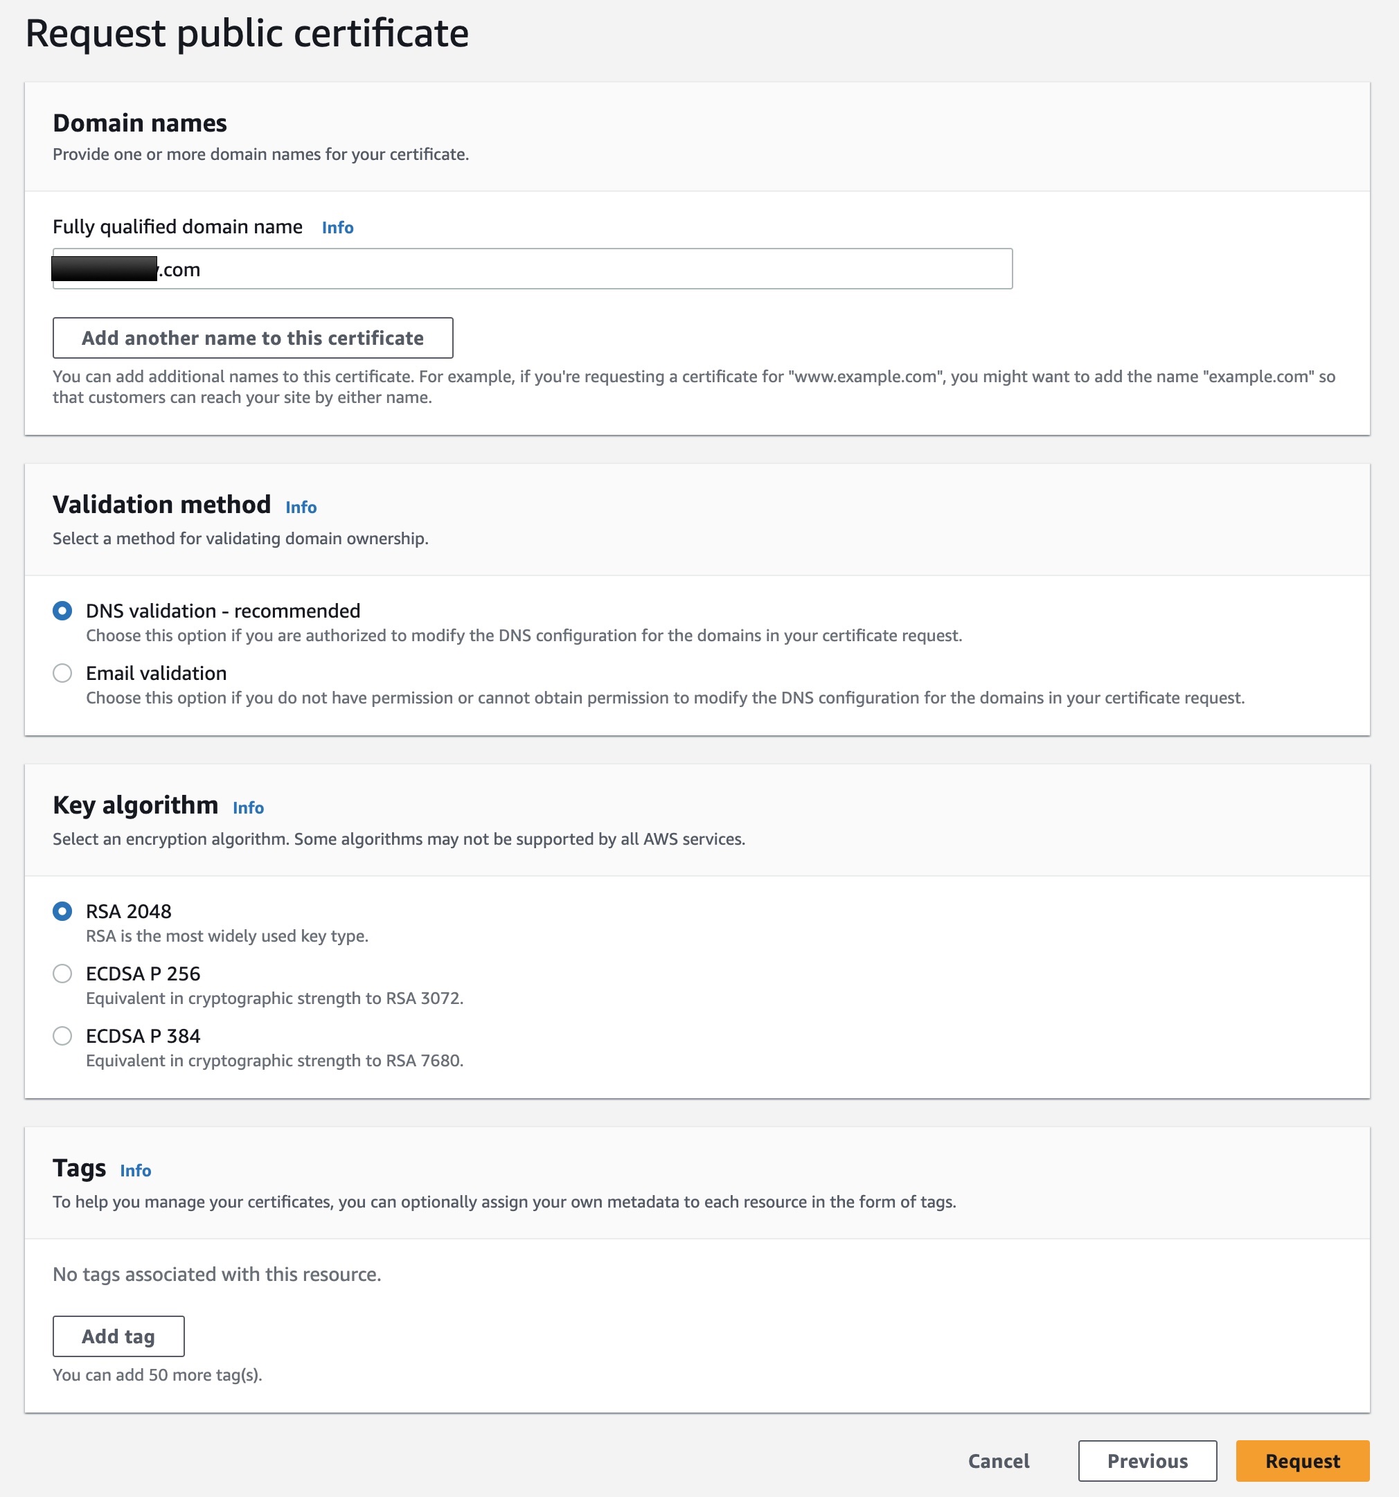Click Add another name to this certificate
Image resolution: width=1399 pixels, height=1497 pixels.
coord(252,338)
